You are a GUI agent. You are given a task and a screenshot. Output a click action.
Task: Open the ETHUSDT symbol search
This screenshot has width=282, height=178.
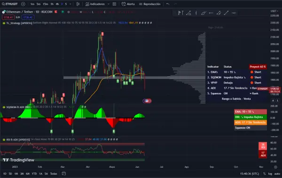[10, 4]
